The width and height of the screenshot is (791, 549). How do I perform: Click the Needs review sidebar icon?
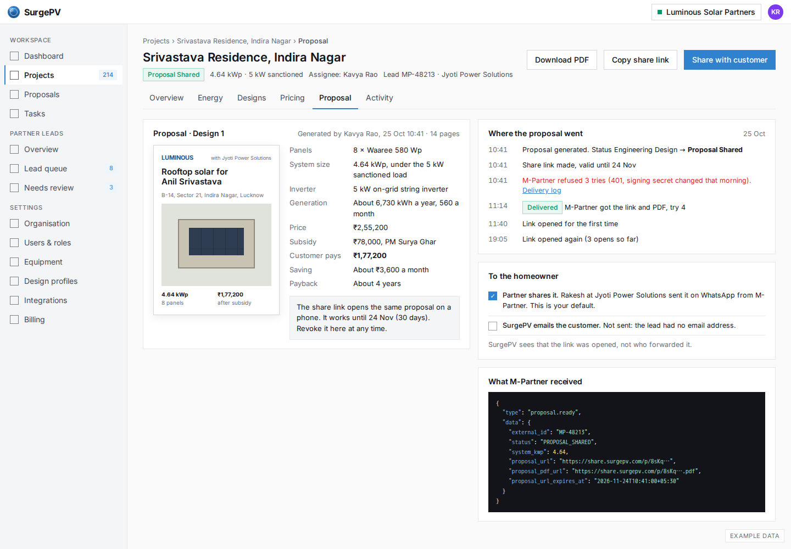tap(14, 188)
